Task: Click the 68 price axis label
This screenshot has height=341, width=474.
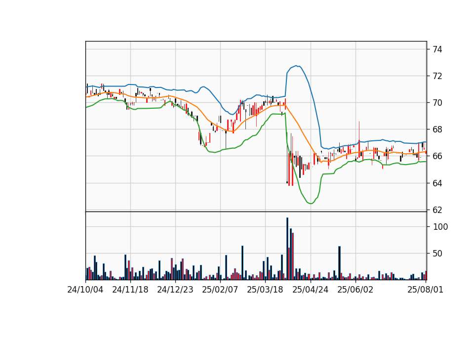Action: click(437, 129)
